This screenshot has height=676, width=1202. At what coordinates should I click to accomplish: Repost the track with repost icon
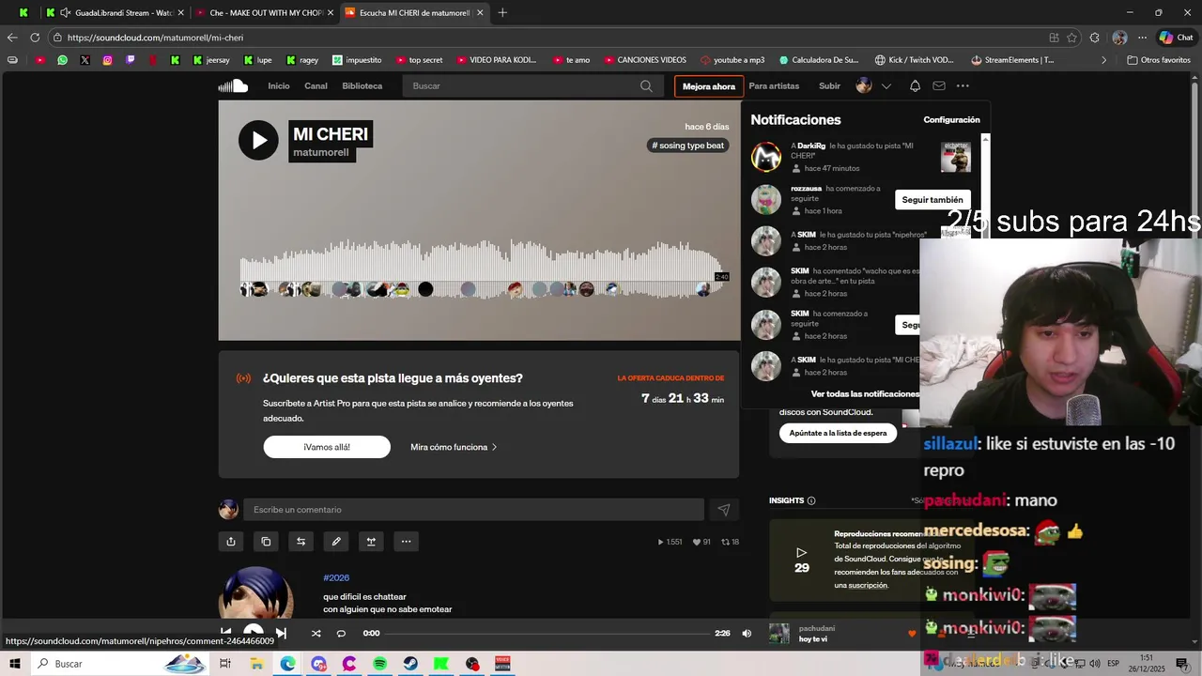click(300, 542)
